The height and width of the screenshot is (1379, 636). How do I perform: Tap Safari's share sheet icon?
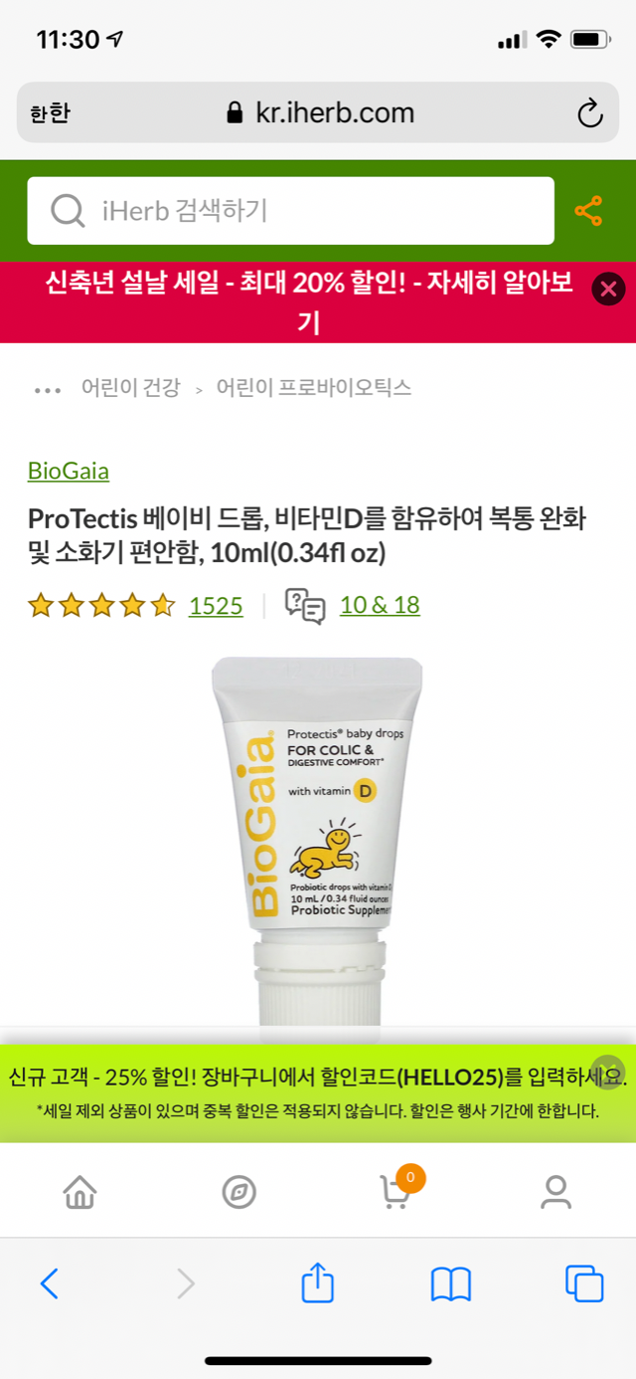(x=317, y=1282)
